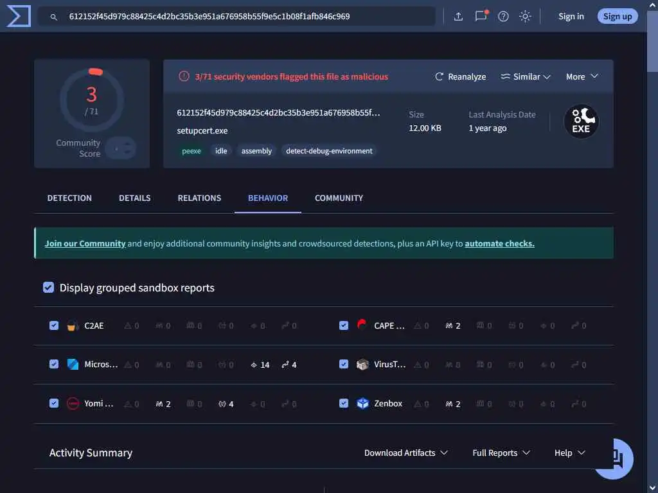658x493 pixels.
Task: Toggle Display grouped sandbox reports checkbox
Action: [x=48, y=288]
